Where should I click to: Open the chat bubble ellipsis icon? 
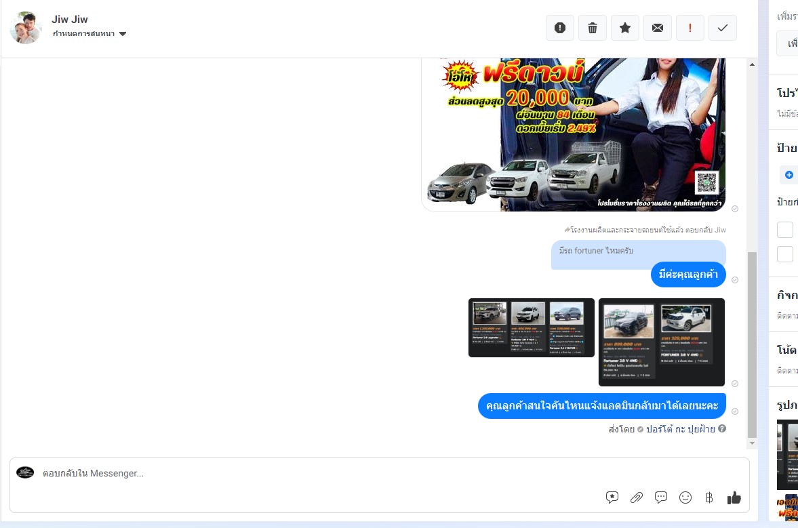tap(661, 497)
